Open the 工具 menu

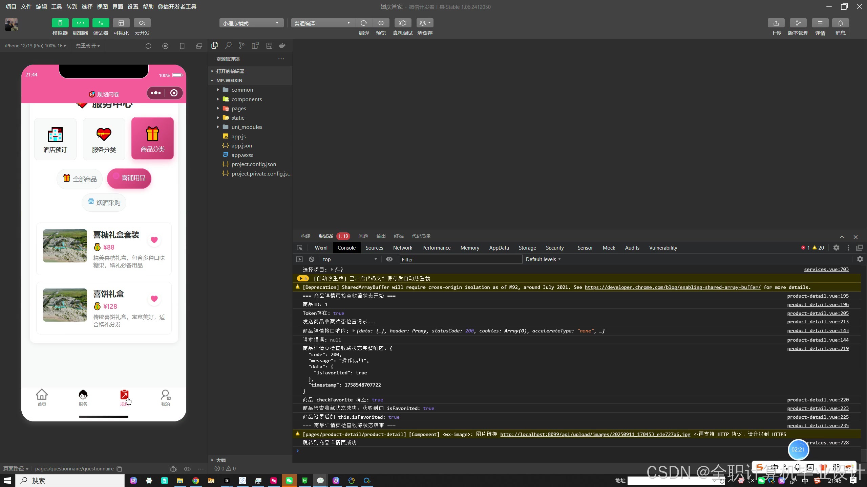[57, 7]
